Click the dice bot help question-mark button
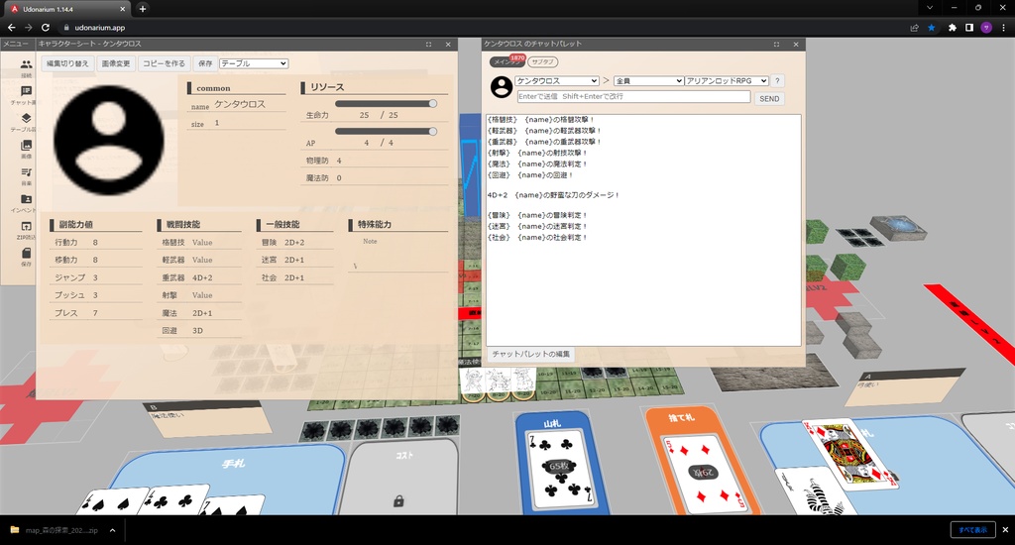This screenshot has width=1015, height=545. [x=777, y=81]
